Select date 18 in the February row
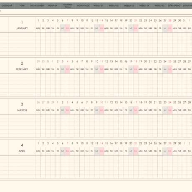The width and height of the screenshot is (192, 192). click(136, 61)
